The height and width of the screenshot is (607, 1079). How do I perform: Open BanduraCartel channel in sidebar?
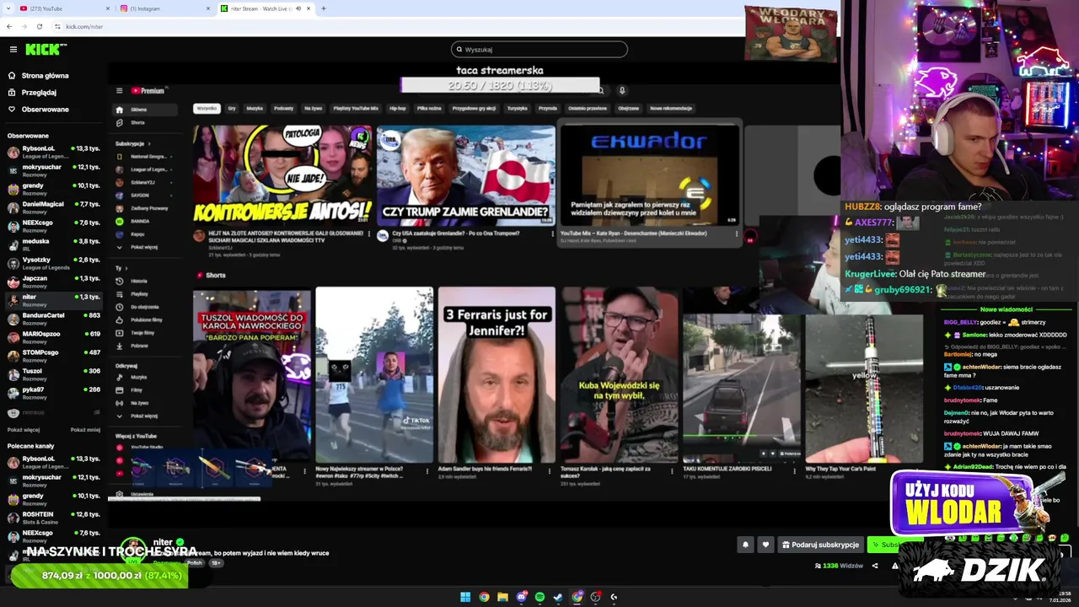(x=54, y=319)
